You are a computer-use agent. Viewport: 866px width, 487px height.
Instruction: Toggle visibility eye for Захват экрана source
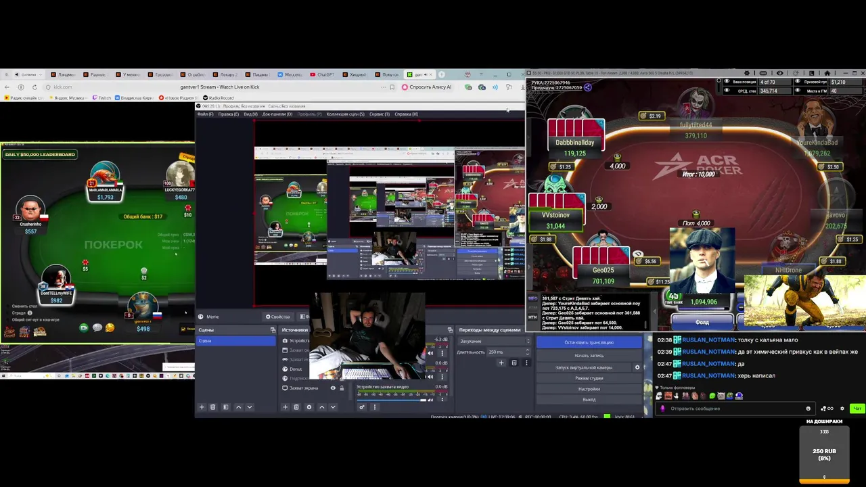pyautogui.click(x=333, y=388)
